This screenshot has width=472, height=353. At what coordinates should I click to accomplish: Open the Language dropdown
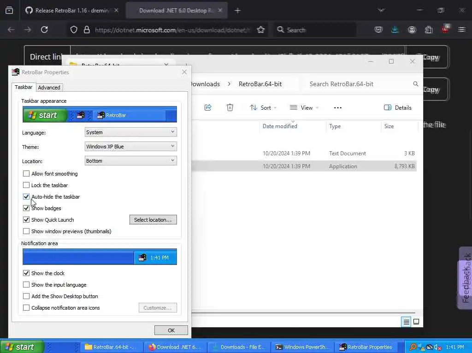(x=130, y=132)
